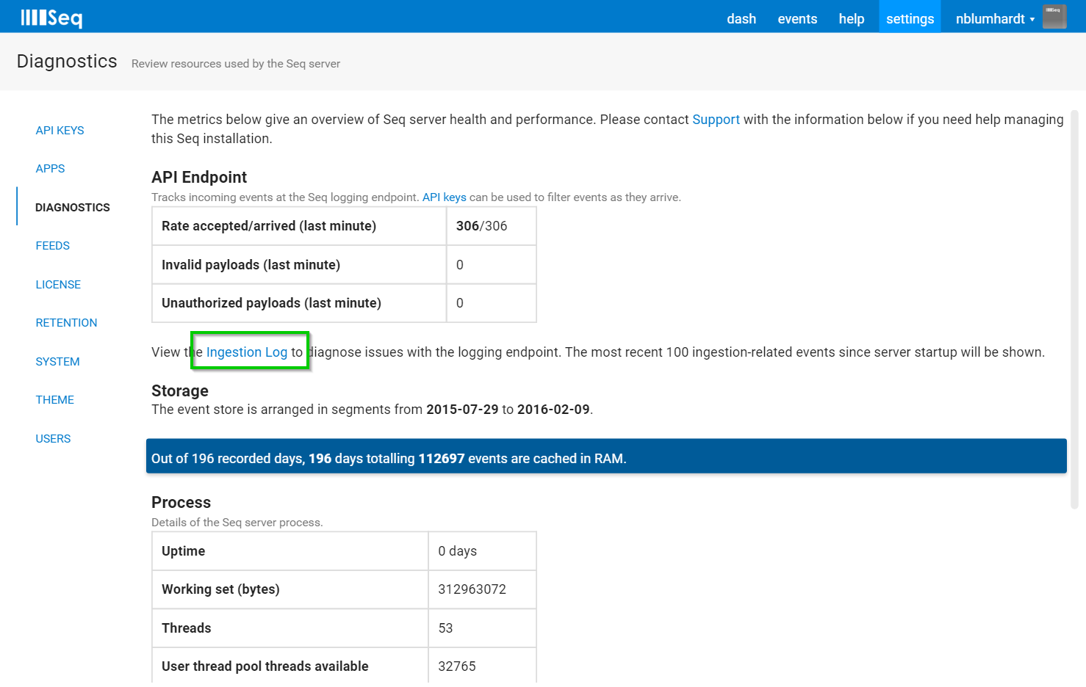
Task: Click the '0 days' uptime value
Action: [x=457, y=551]
